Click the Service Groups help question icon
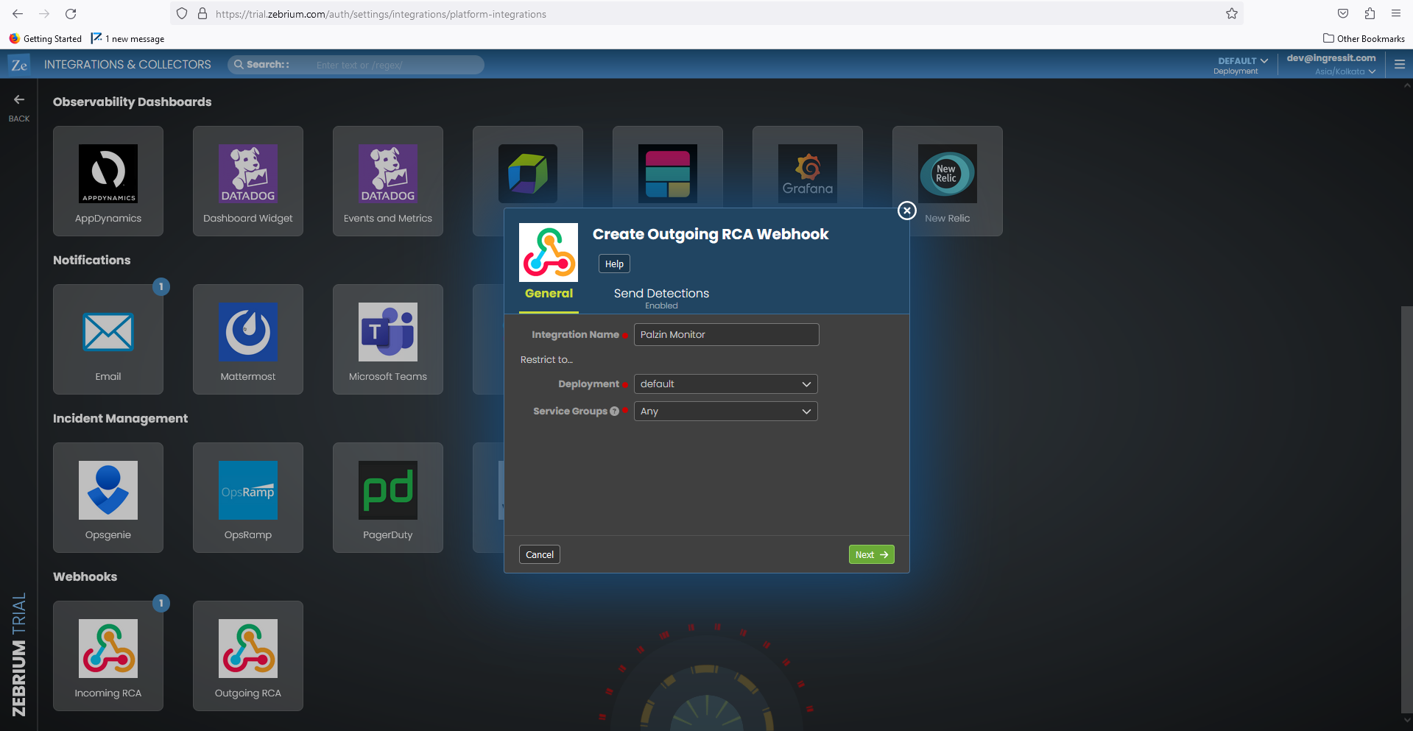Viewport: 1413px width, 731px height. [x=614, y=412]
